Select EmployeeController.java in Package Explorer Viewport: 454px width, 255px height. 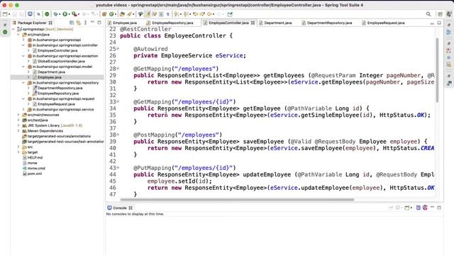point(57,50)
